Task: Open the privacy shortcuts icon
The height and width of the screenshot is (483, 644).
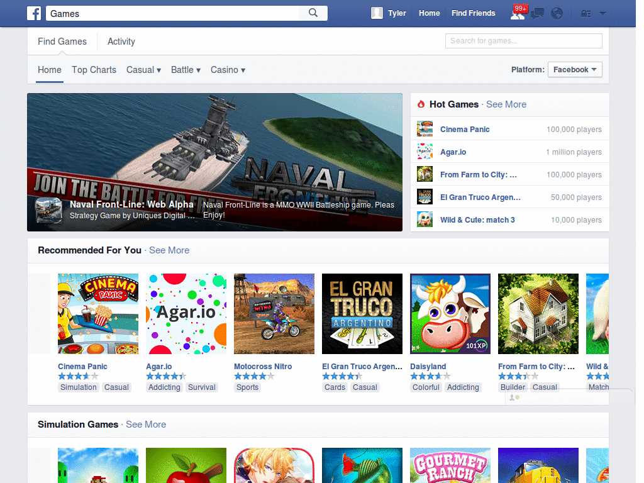Action: click(586, 14)
